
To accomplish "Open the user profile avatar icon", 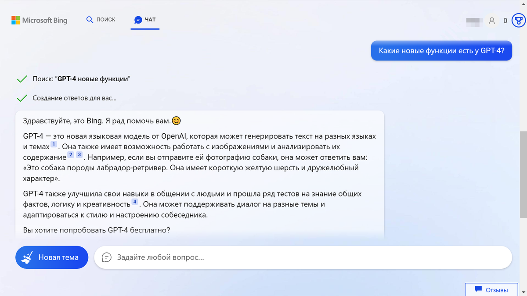I will click(492, 20).
